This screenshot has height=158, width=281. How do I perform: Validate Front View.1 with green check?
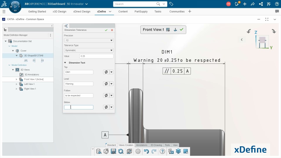[181, 30]
